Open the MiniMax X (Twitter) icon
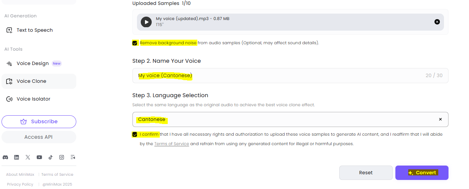The image size is (469, 189). pos(28,157)
